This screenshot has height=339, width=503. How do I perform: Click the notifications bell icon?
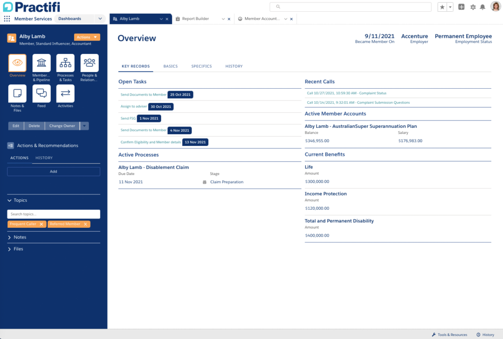click(x=482, y=7)
